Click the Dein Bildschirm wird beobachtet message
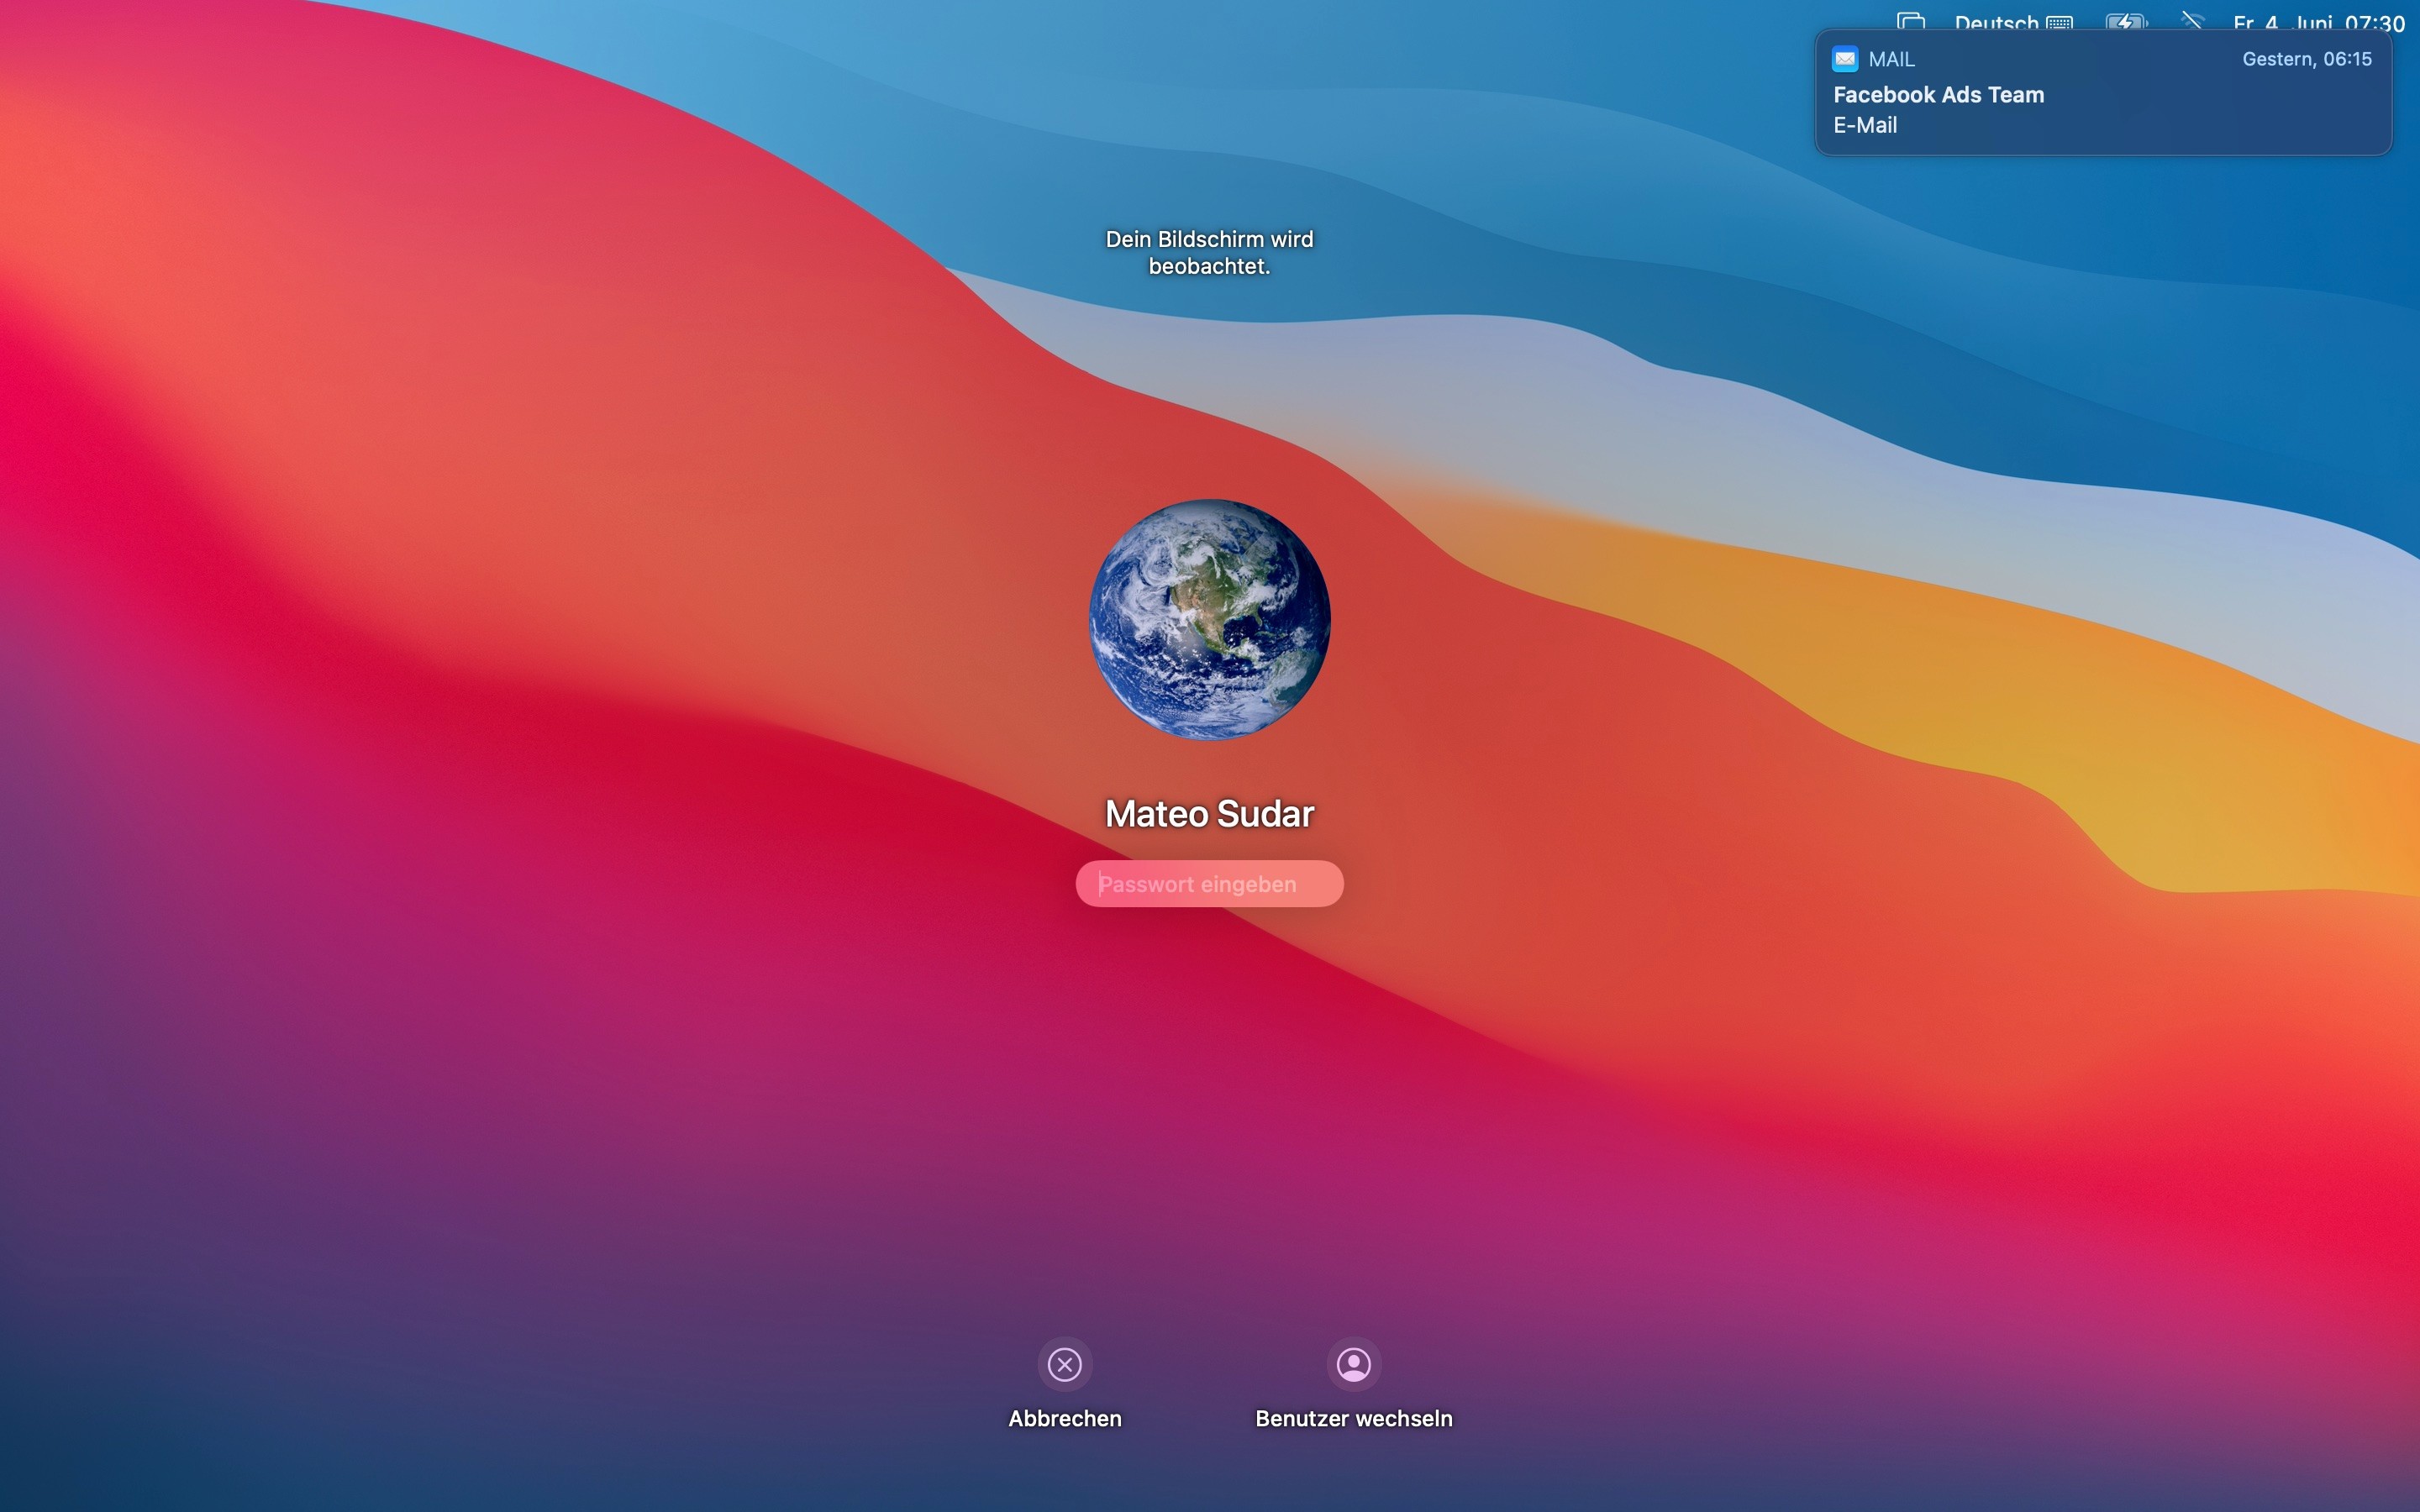Viewport: 2420px width, 1512px height. (1209, 252)
